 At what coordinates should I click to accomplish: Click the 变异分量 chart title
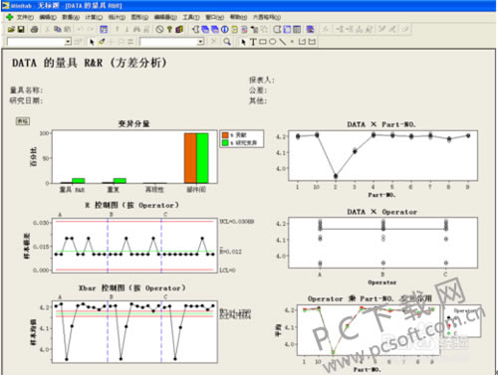coord(133,123)
